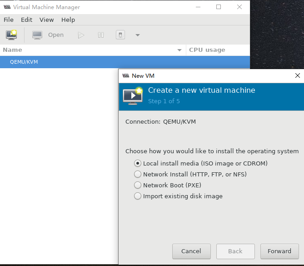Click the monitor icon beside Open
The width and height of the screenshot is (304, 266).
point(37,35)
